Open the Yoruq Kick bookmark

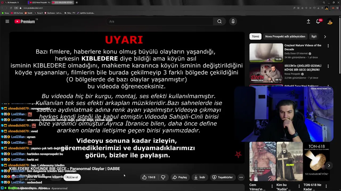(5, 13)
